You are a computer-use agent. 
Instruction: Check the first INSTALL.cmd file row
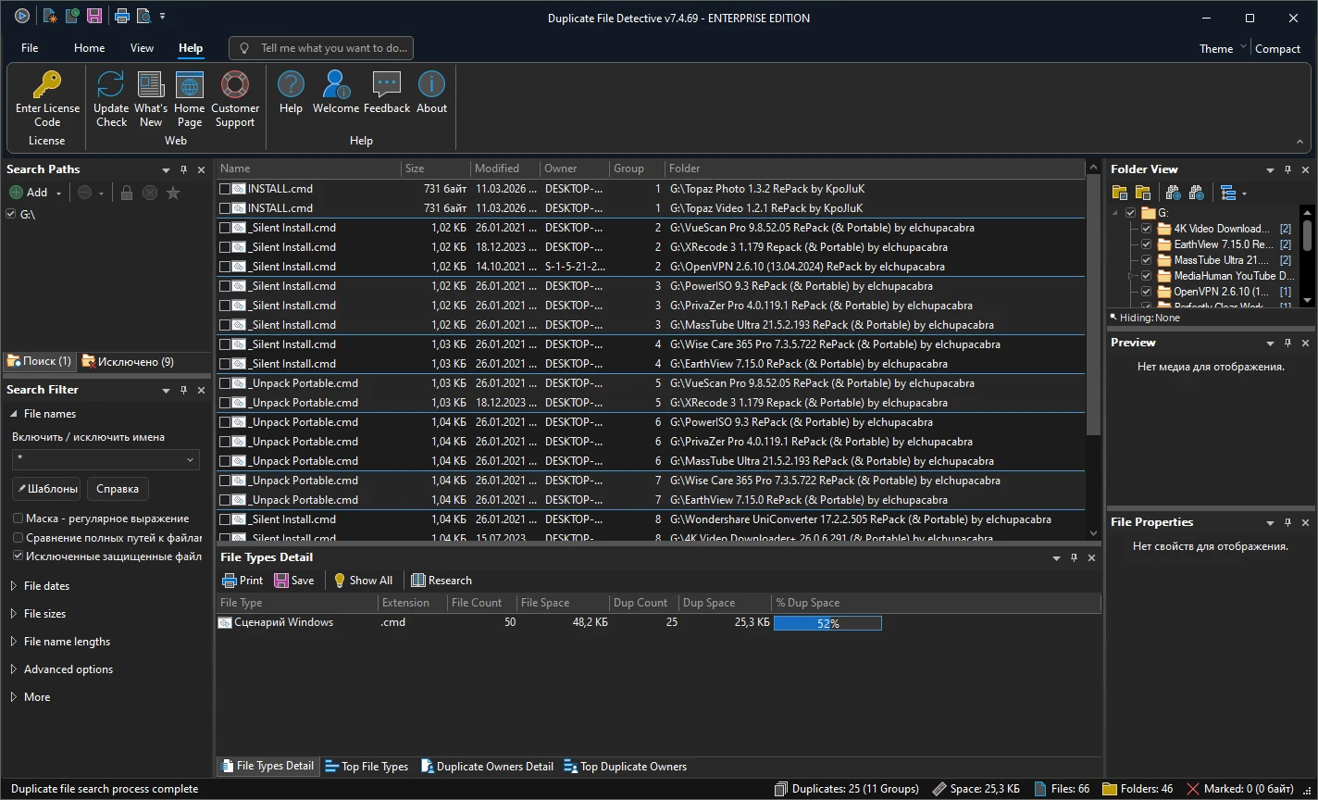tap(225, 189)
